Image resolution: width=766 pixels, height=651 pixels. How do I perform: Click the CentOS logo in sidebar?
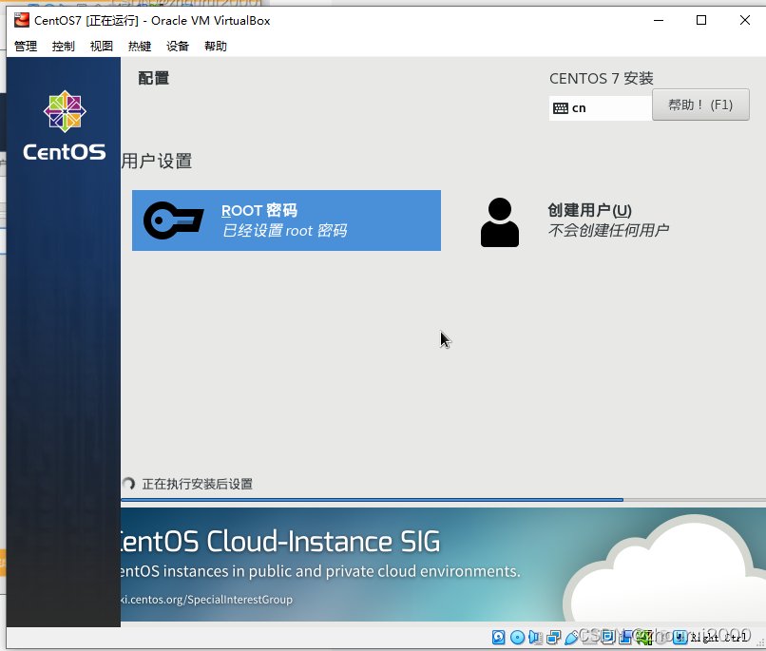tap(65, 125)
